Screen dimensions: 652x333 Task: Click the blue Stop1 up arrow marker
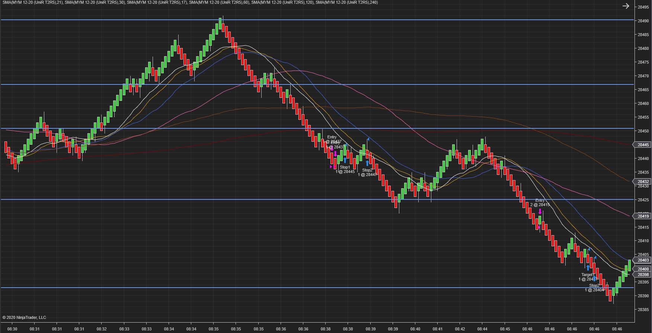[345, 160]
